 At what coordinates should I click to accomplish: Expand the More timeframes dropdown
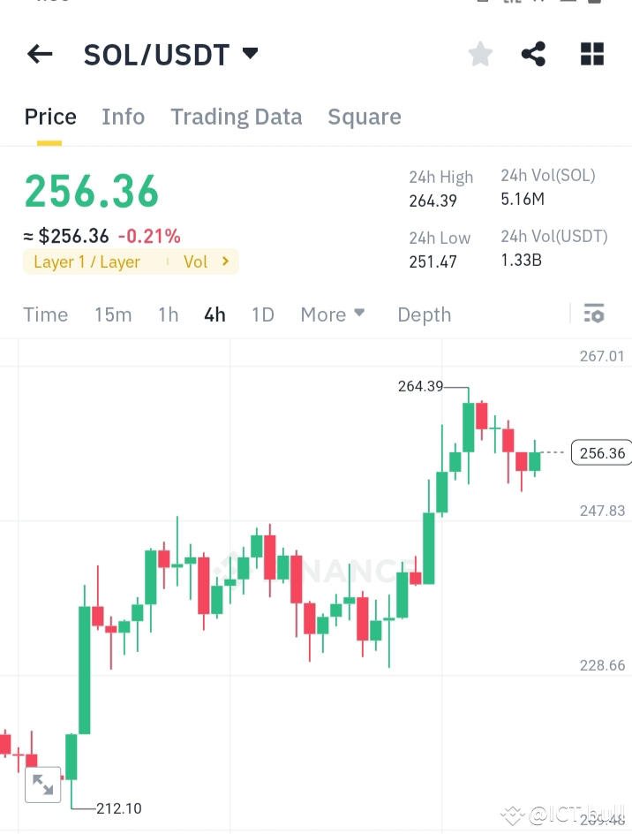(x=332, y=315)
